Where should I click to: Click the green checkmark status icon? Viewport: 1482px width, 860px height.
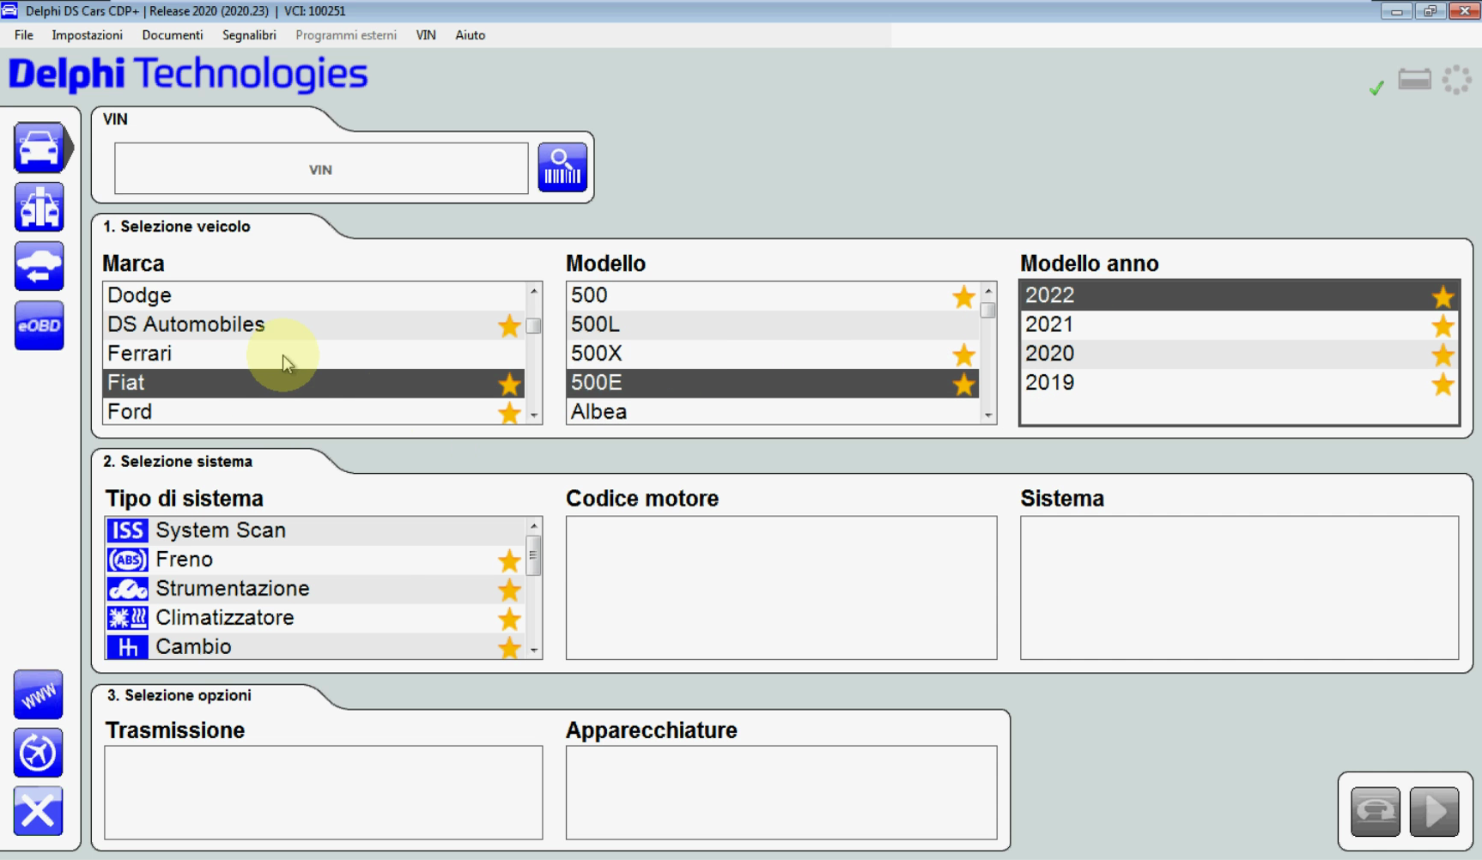(x=1376, y=87)
